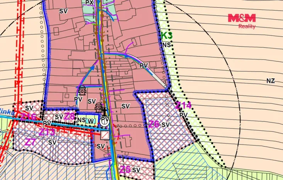Select the blue 'linka' stream label
The height and width of the screenshot is (180, 283).
tap(7, 112)
